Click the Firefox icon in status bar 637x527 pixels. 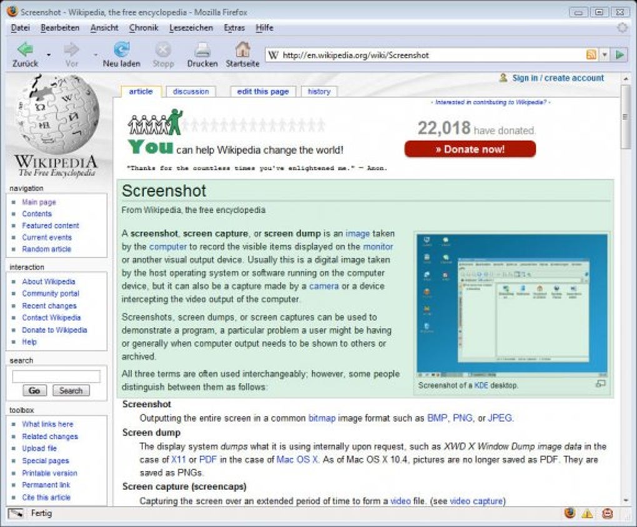point(570,513)
